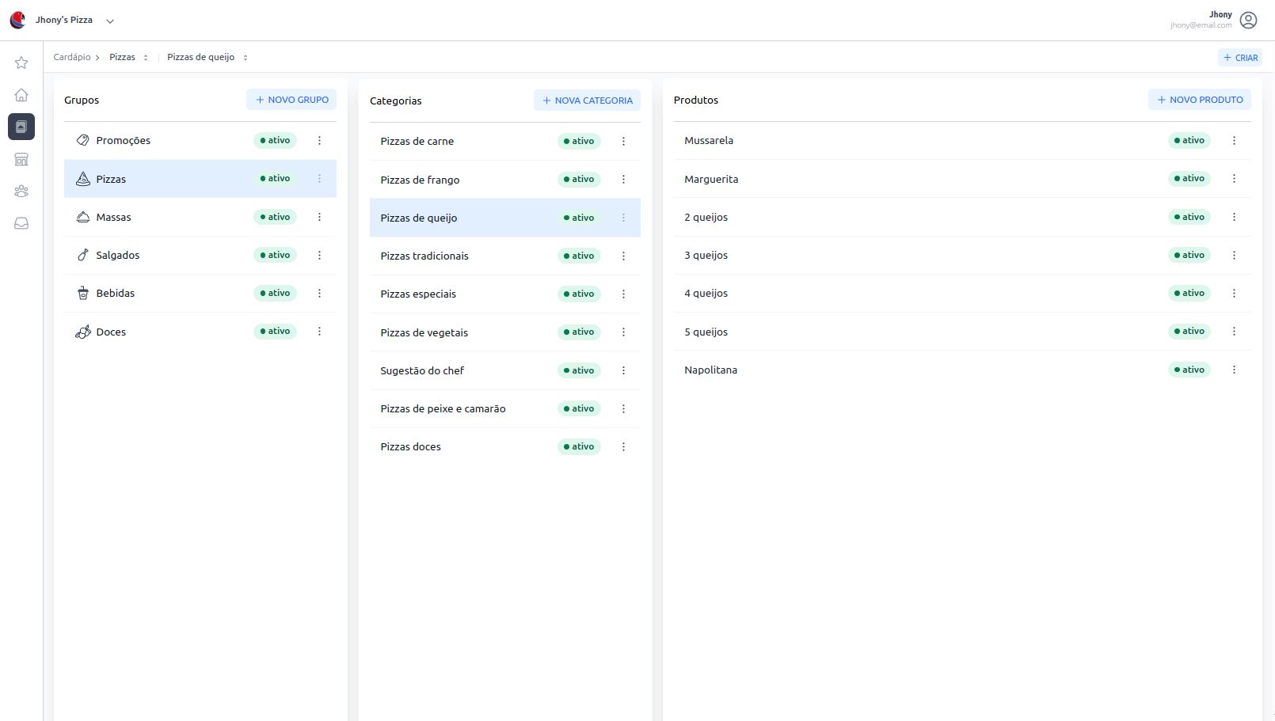
Task: Click the Novo Produto button
Action: pyautogui.click(x=1199, y=100)
